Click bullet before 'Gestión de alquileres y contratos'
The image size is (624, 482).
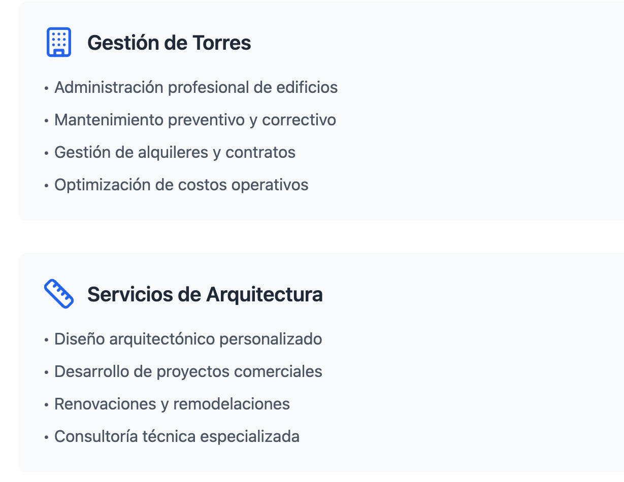[47, 153]
